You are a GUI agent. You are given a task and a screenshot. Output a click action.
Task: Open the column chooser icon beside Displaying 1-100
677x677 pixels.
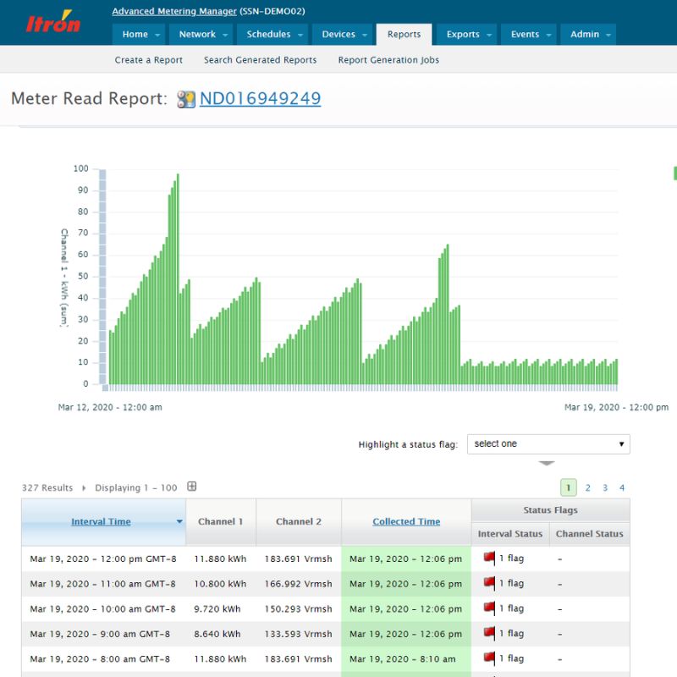[x=191, y=487]
